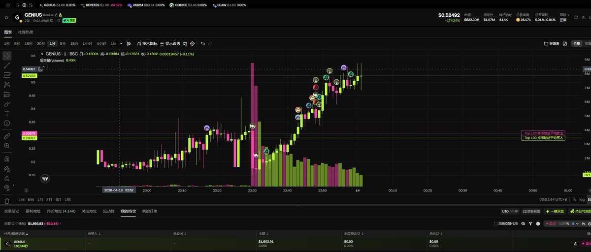Switch USD / 币种 currency display

pos(510,211)
